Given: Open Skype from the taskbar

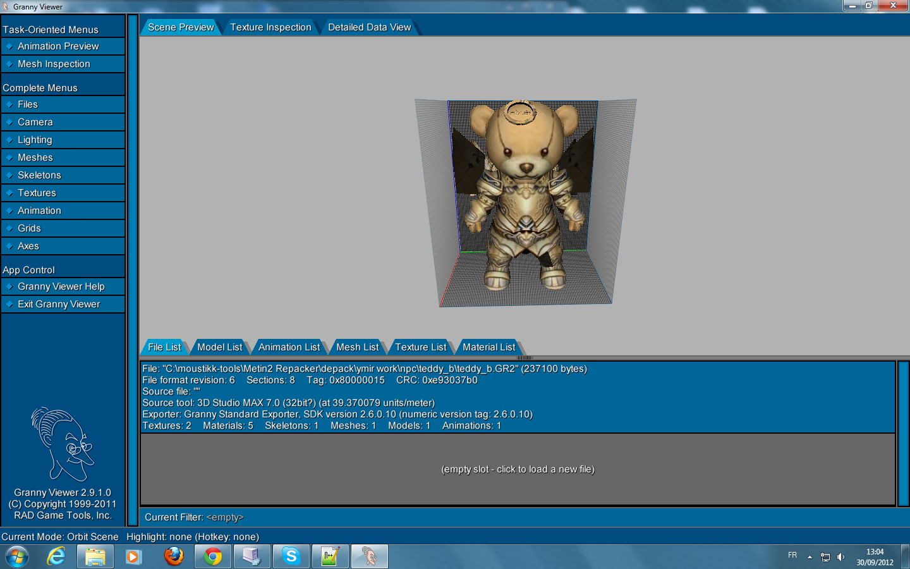Looking at the screenshot, I should (x=291, y=556).
